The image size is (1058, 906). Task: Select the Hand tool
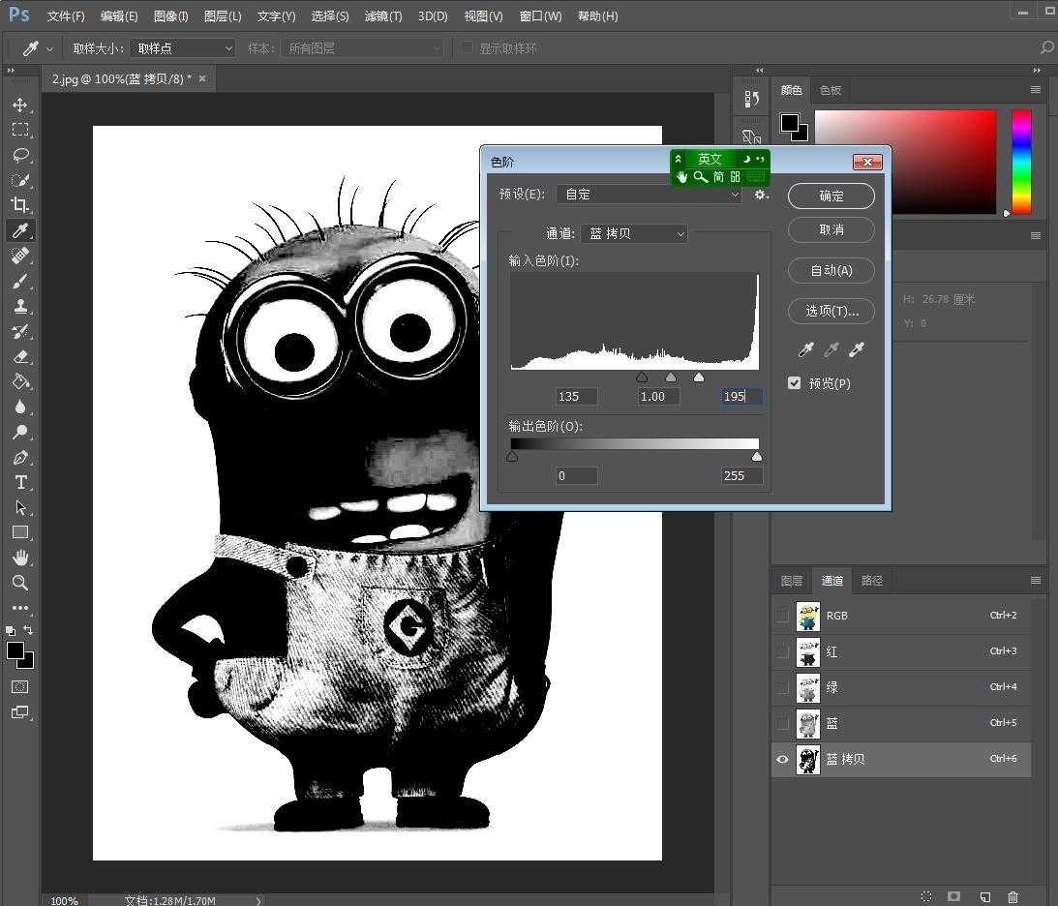[x=20, y=558]
